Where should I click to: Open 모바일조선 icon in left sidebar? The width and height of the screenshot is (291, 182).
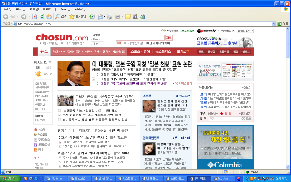pyautogui.click(x=35, y=145)
